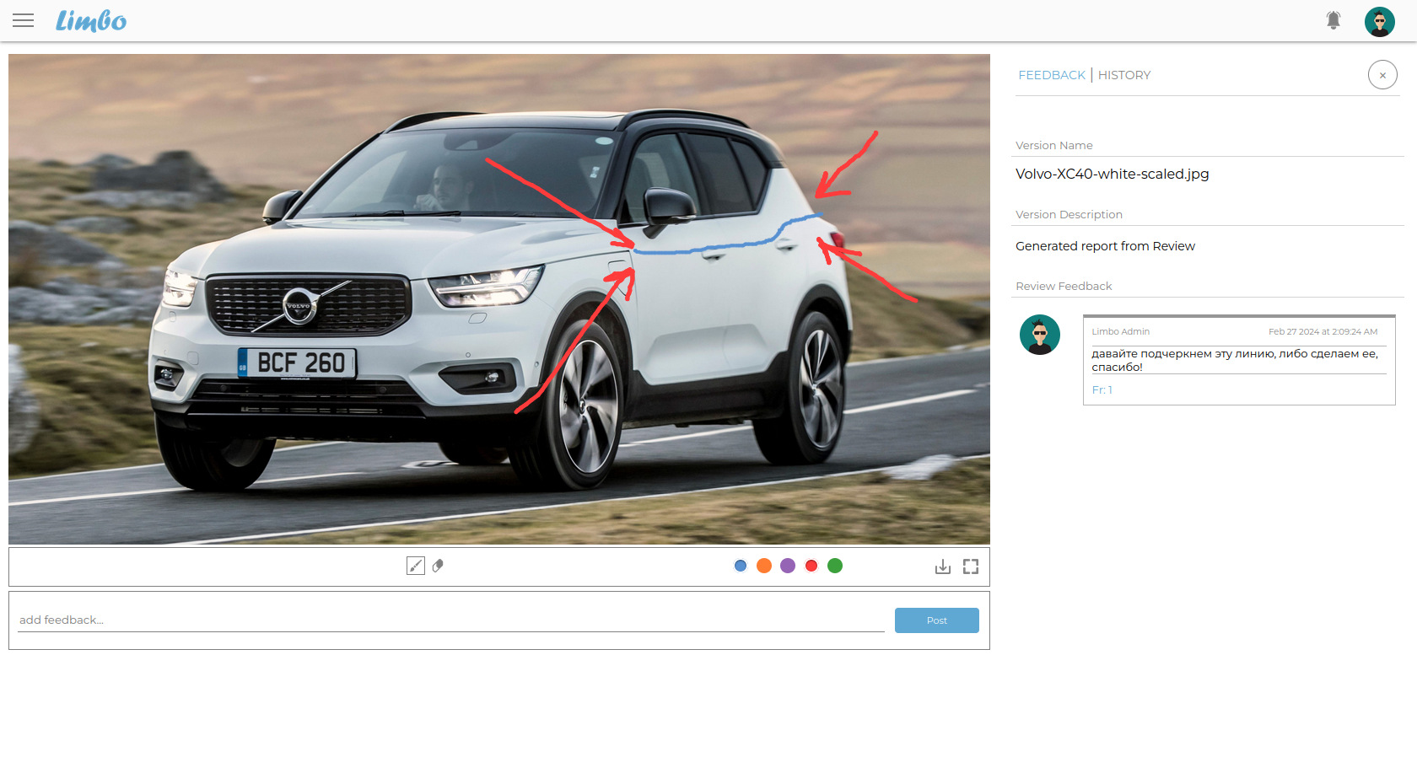Pick the red color swatch

[x=811, y=566]
